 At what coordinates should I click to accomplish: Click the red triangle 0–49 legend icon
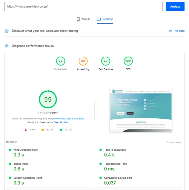pos(26,130)
